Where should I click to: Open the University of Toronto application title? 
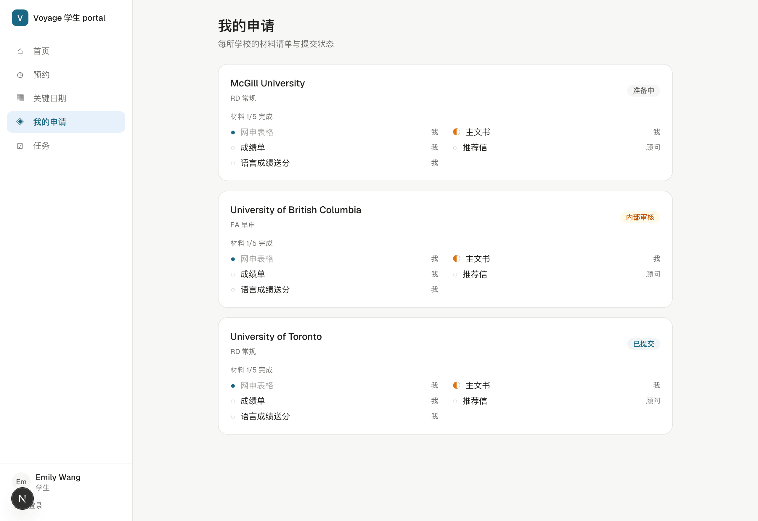[276, 336]
